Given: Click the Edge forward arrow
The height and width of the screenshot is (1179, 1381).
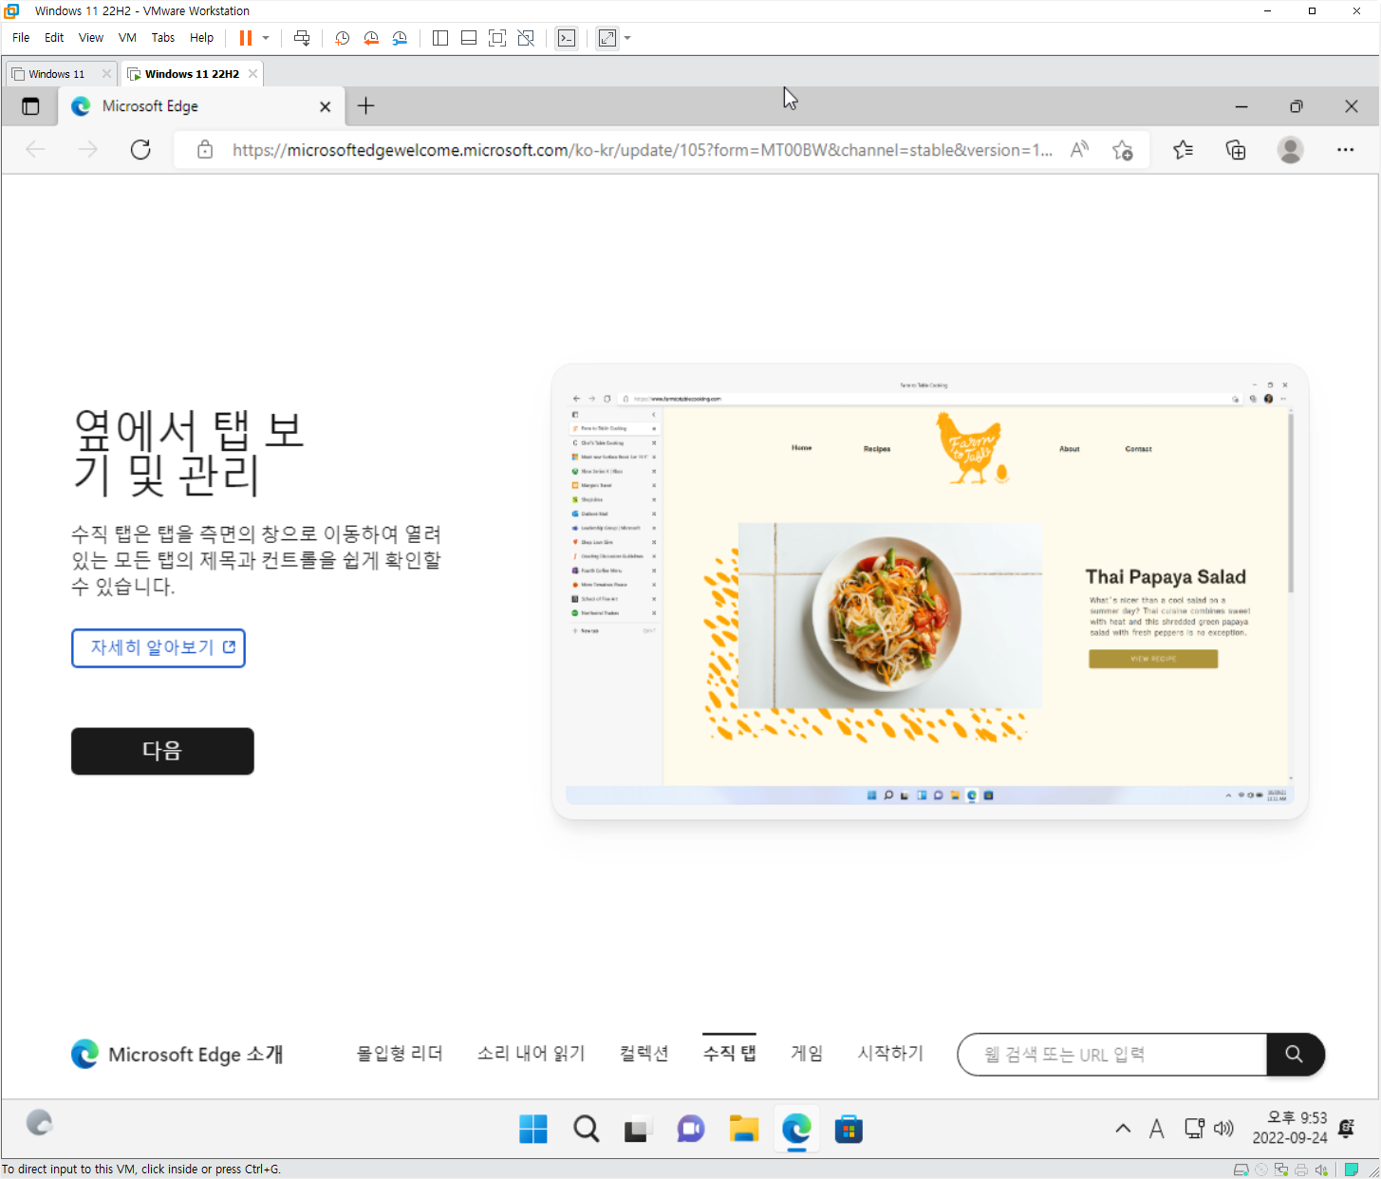Looking at the screenshot, I should (x=87, y=150).
